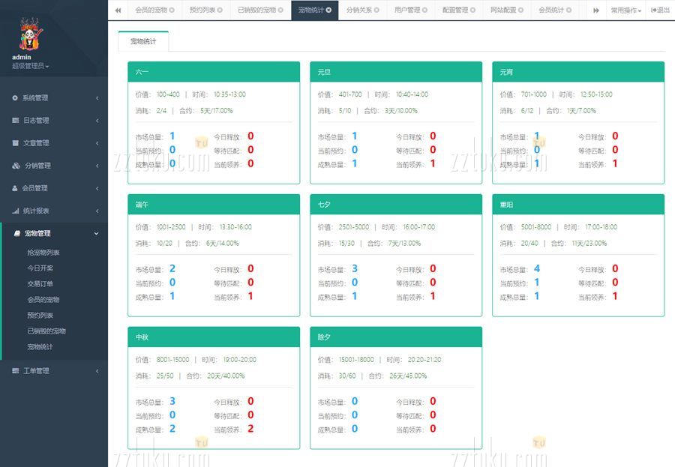Click the 会员管理 user icon

coord(15,188)
